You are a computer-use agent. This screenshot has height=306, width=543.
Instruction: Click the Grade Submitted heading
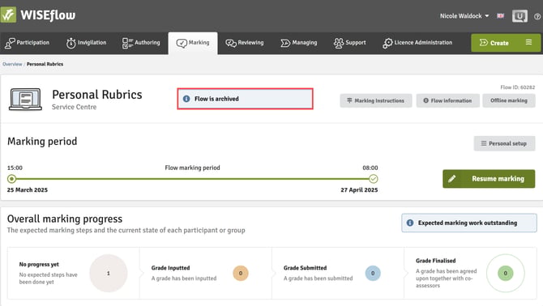[x=305, y=268]
